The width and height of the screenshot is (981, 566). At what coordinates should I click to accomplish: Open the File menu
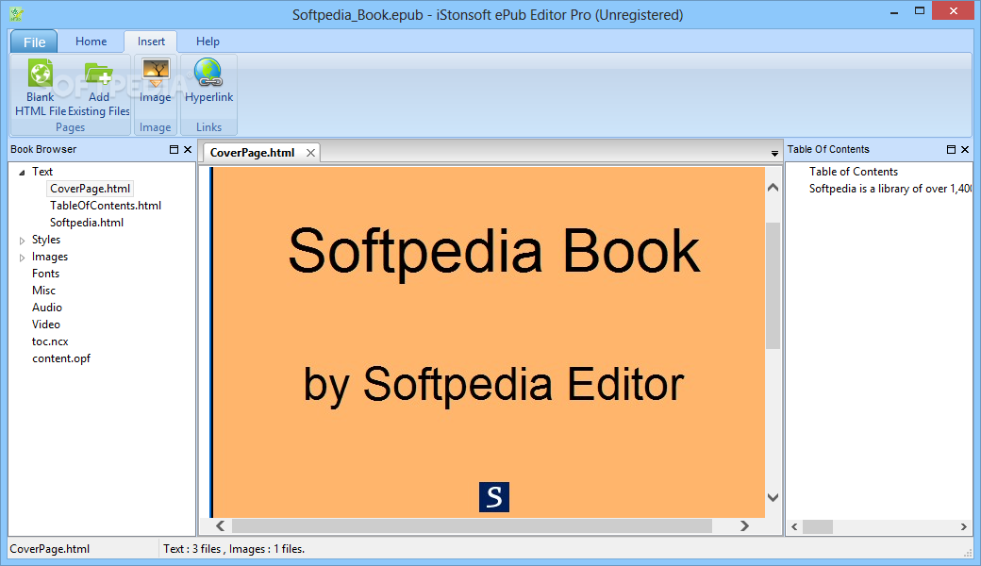point(34,42)
